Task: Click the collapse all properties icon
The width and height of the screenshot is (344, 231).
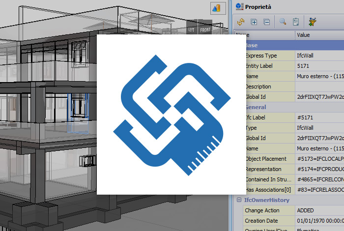Action: click(x=266, y=22)
